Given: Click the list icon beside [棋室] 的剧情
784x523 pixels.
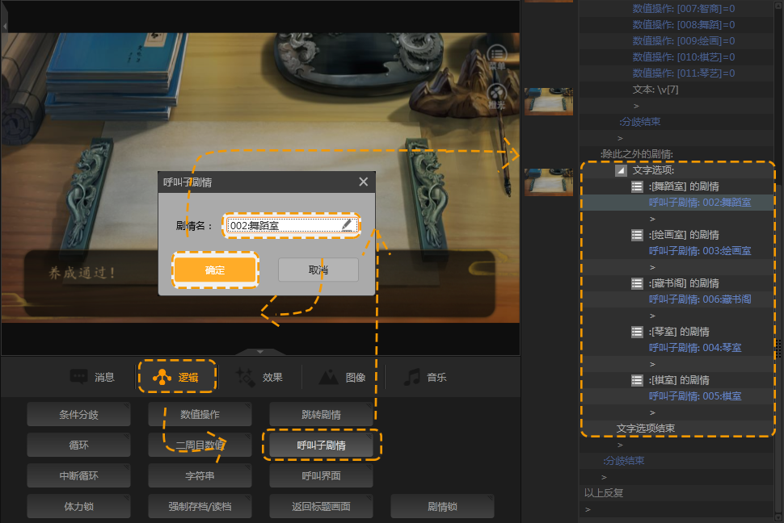Looking at the screenshot, I should (637, 380).
